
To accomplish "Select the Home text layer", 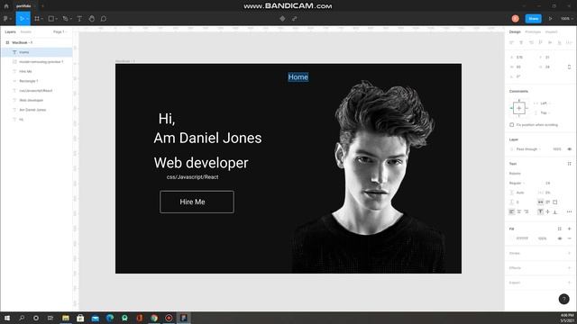I will pos(36,52).
